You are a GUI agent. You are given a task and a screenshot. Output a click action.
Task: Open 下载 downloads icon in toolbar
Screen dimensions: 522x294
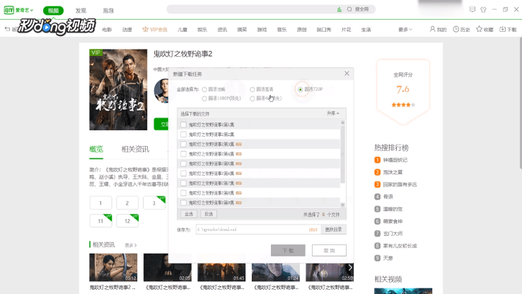pyautogui.click(x=502, y=29)
